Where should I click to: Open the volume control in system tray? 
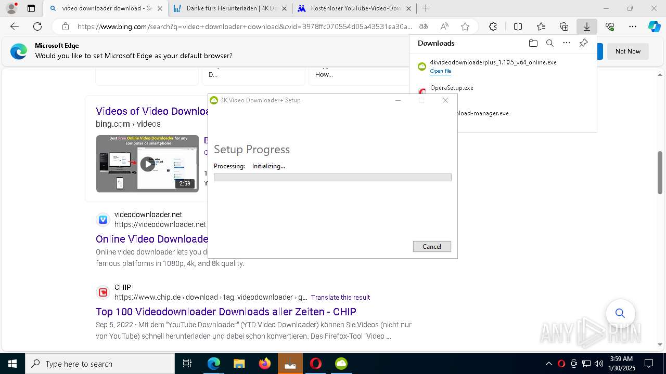[599, 364]
